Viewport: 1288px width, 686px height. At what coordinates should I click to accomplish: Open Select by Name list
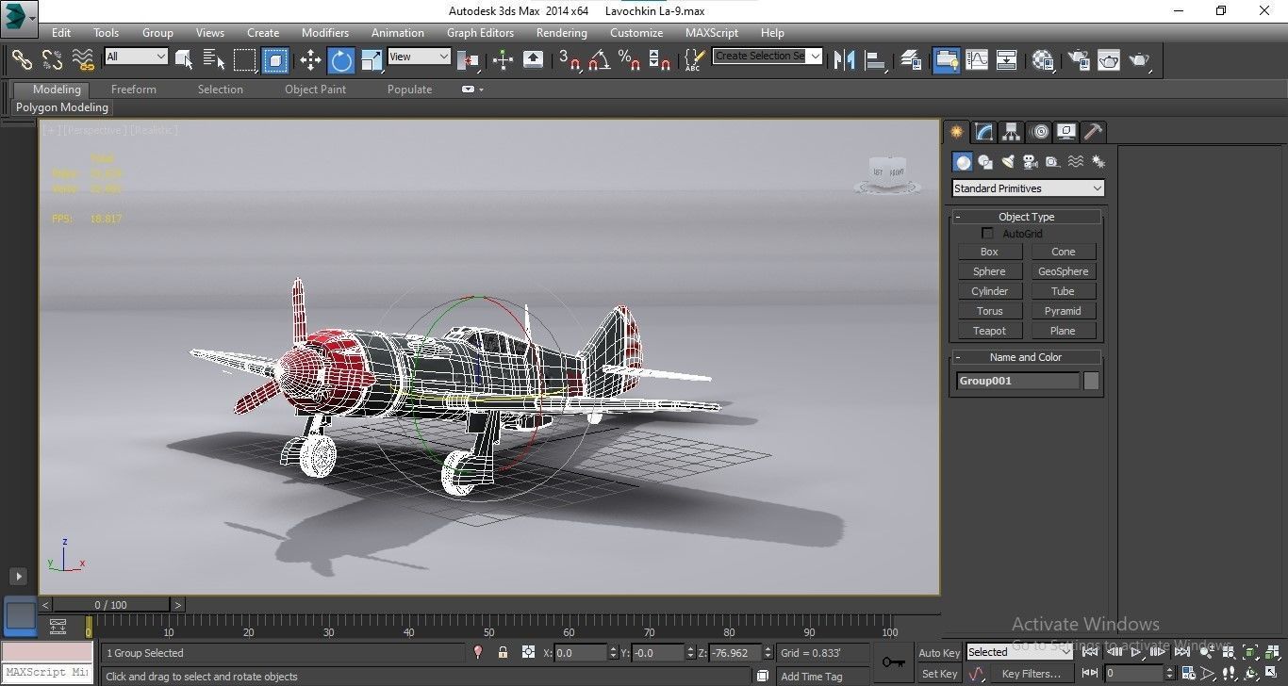coord(214,59)
